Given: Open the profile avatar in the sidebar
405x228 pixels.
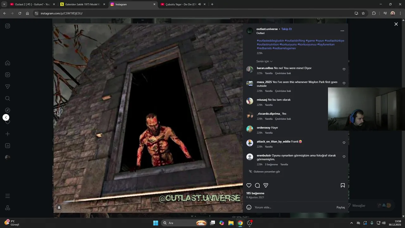Looking at the screenshot, I should (x=8, y=157).
